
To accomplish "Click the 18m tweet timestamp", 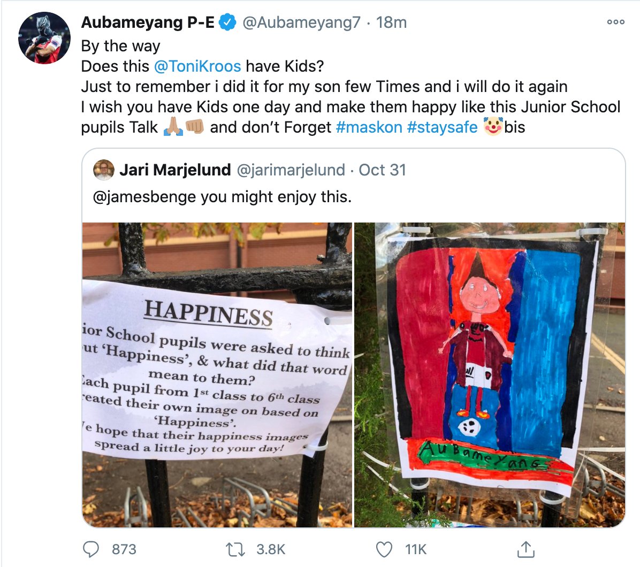I will click(x=391, y=22).
